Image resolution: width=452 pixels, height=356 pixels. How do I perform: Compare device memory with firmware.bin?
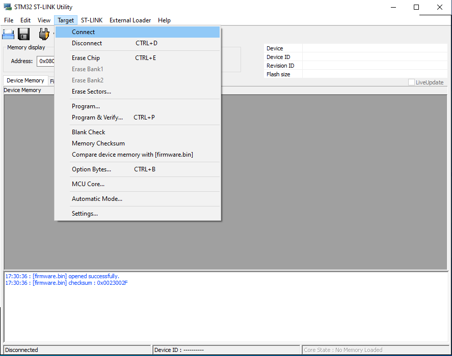click(x=138, y=155)
